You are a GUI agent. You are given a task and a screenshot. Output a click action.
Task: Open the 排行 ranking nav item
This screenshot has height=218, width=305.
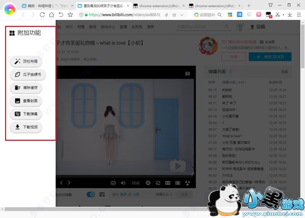pos(69,27)
